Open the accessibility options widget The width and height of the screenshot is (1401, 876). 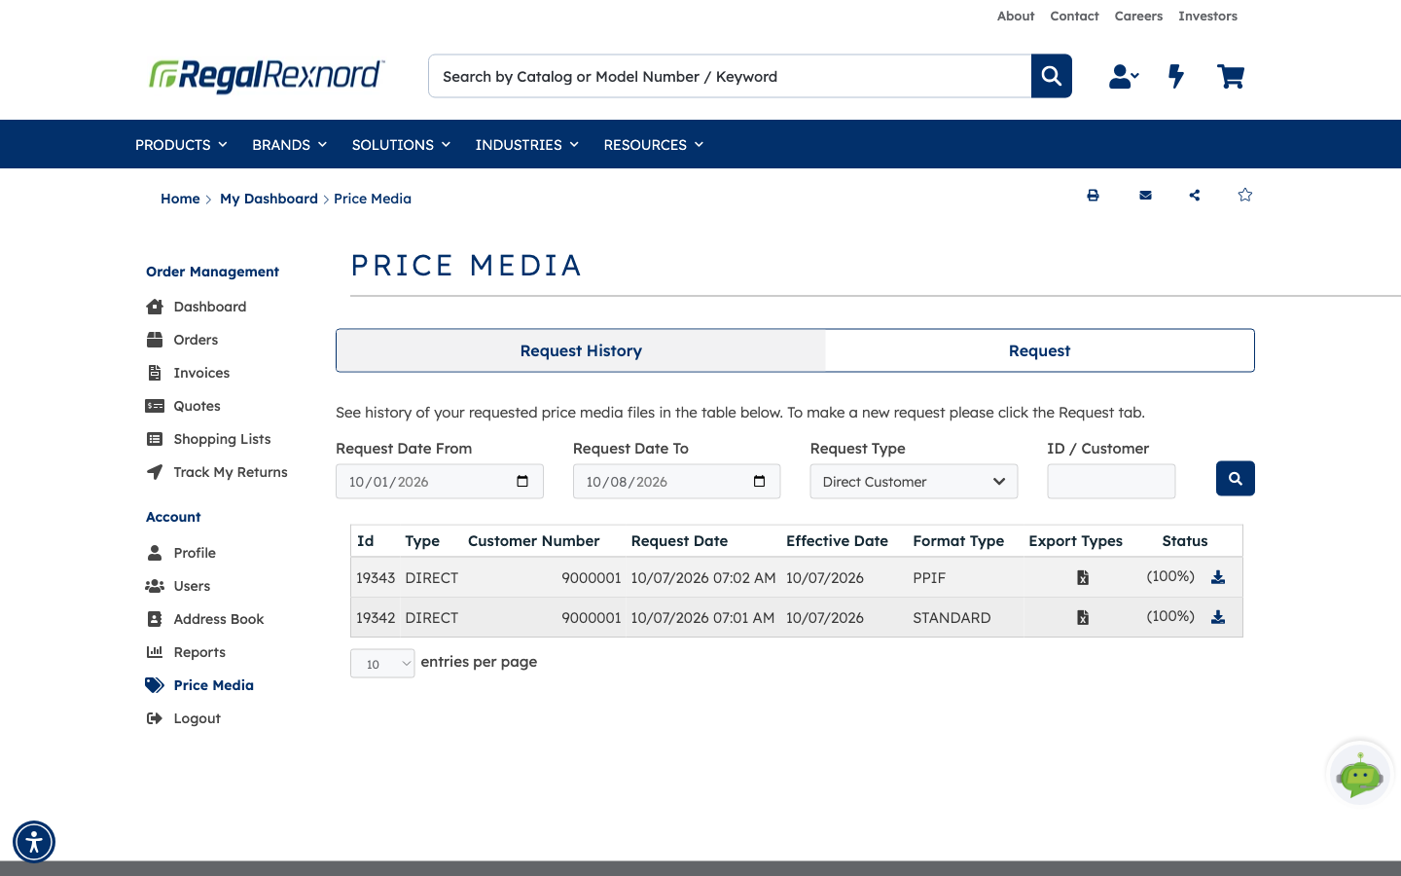point(34,842)
